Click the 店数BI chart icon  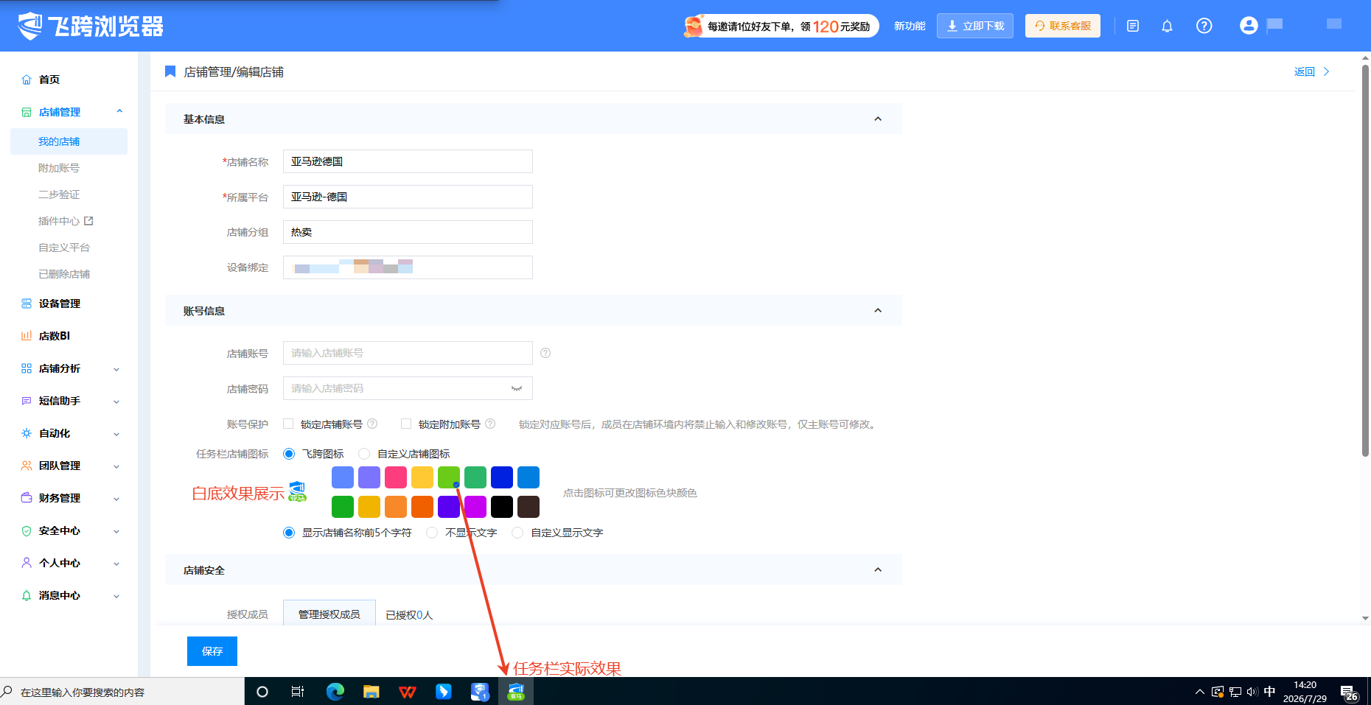tap(27, 336)
